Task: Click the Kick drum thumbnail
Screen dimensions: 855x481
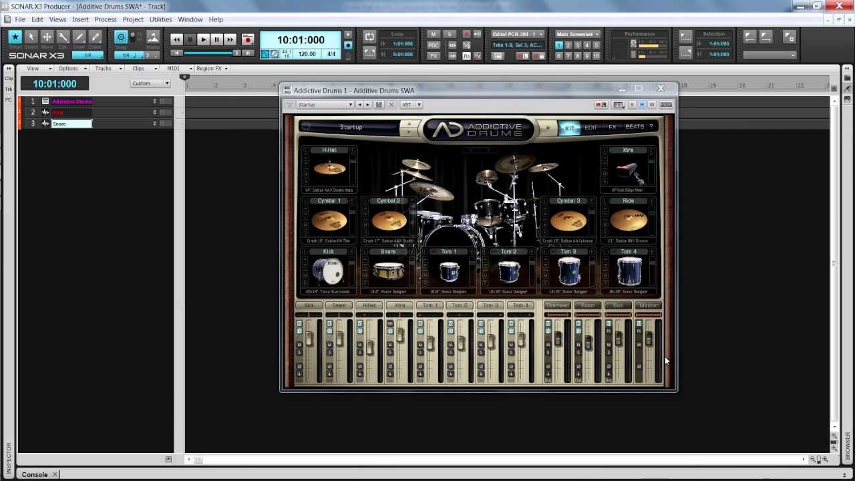Action: click(328, 273)
